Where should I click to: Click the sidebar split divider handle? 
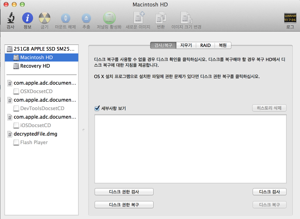(84, 130)
